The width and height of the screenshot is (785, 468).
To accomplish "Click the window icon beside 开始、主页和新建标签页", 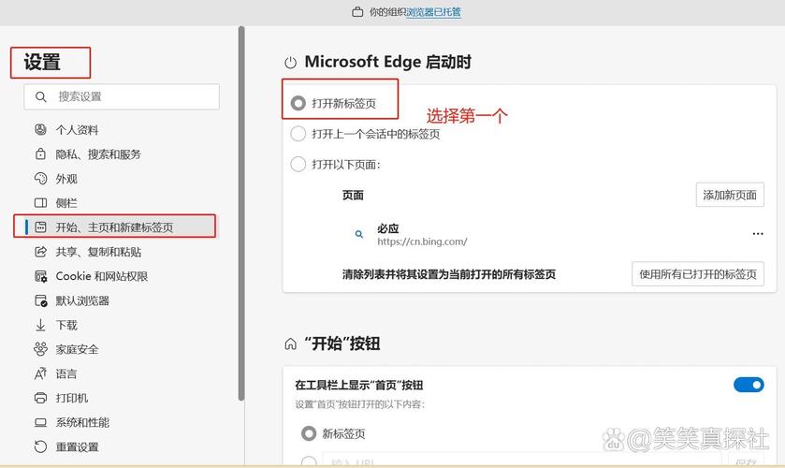I will click(x=40, y=227).
